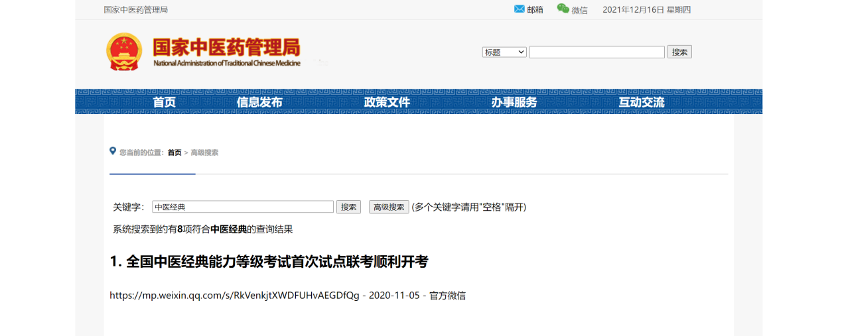The height and width of the screenshot is (336, 842).
Task: Open the 政策文件 navigation menu
Action: pyautogui.click(x=387, y=102)
